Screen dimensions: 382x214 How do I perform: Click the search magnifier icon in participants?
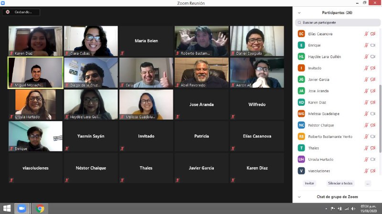point(298,22)
